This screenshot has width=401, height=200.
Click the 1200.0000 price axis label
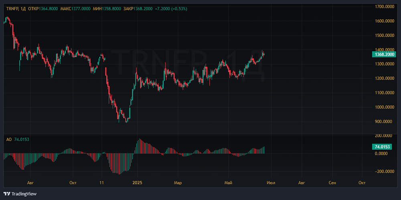coord(385,78)
